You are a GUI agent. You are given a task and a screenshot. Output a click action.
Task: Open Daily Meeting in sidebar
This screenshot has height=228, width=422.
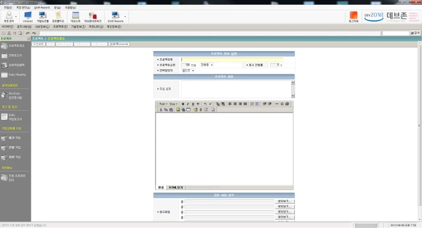[14, 75]
